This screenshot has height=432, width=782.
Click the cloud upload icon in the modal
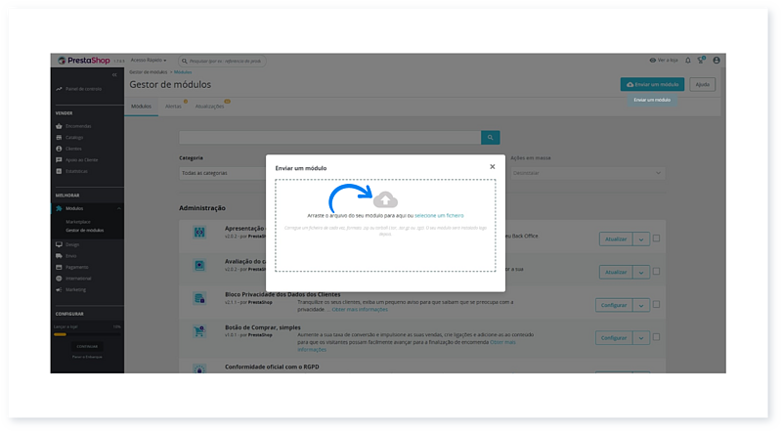point(386,199)
